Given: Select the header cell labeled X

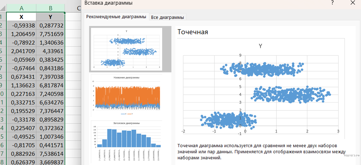Looking at the screenshot, I should tap(21, 17).
